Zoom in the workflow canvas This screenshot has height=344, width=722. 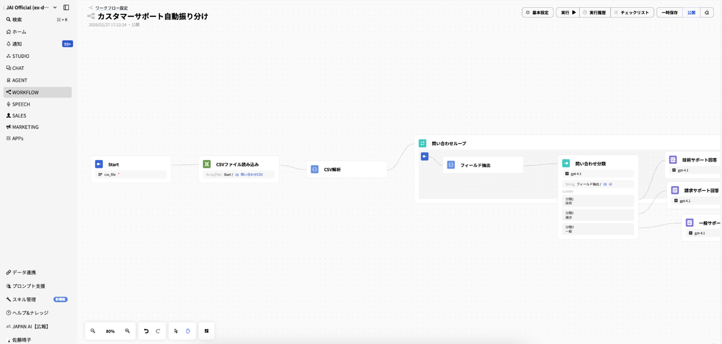click(x=127, y=331)
